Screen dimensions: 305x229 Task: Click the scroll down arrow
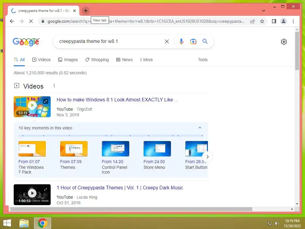(297, 204)
